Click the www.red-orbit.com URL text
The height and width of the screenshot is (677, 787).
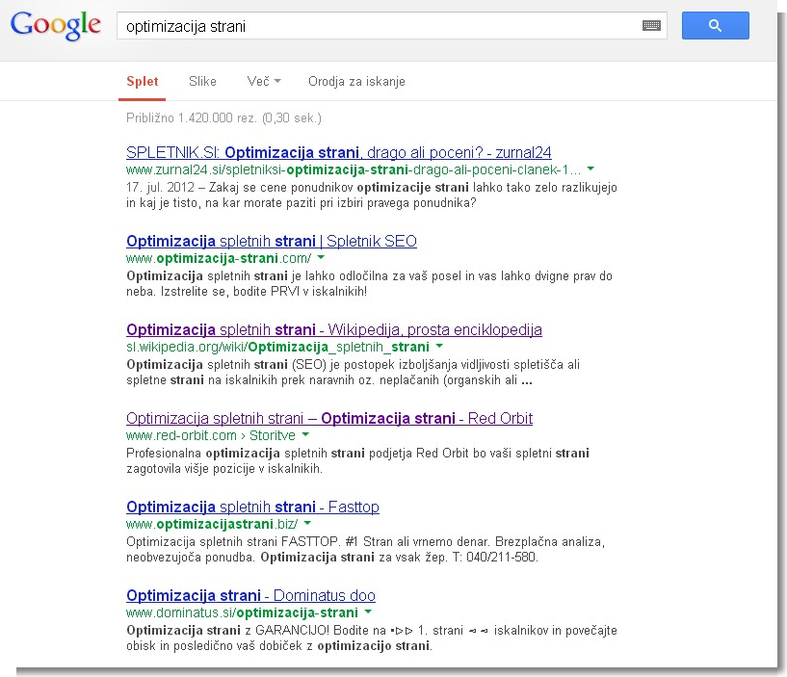tap(211, 435)
